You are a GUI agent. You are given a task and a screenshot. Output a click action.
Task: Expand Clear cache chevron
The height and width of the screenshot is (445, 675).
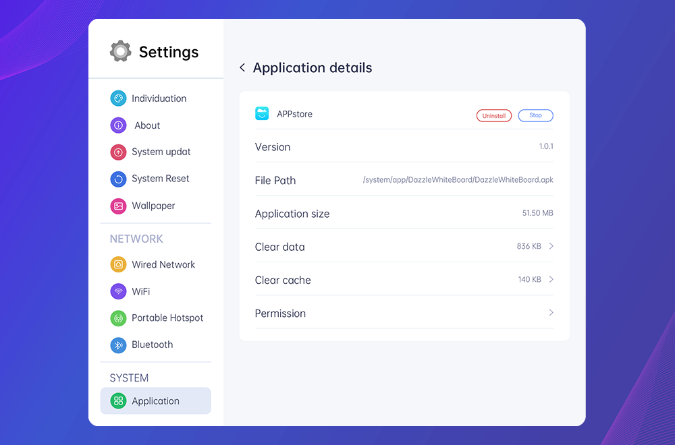pos(551,279)
